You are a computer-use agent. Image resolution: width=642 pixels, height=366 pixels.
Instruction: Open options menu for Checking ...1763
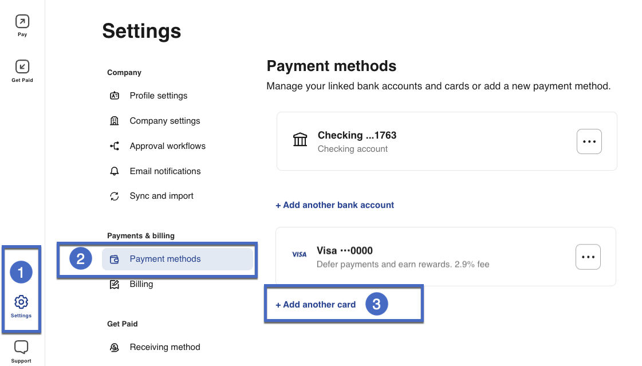pyautogui.click(x=589, y=141)
